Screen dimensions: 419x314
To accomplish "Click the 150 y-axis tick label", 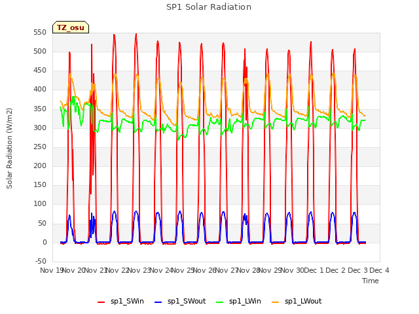I will [x=40, y=184].
